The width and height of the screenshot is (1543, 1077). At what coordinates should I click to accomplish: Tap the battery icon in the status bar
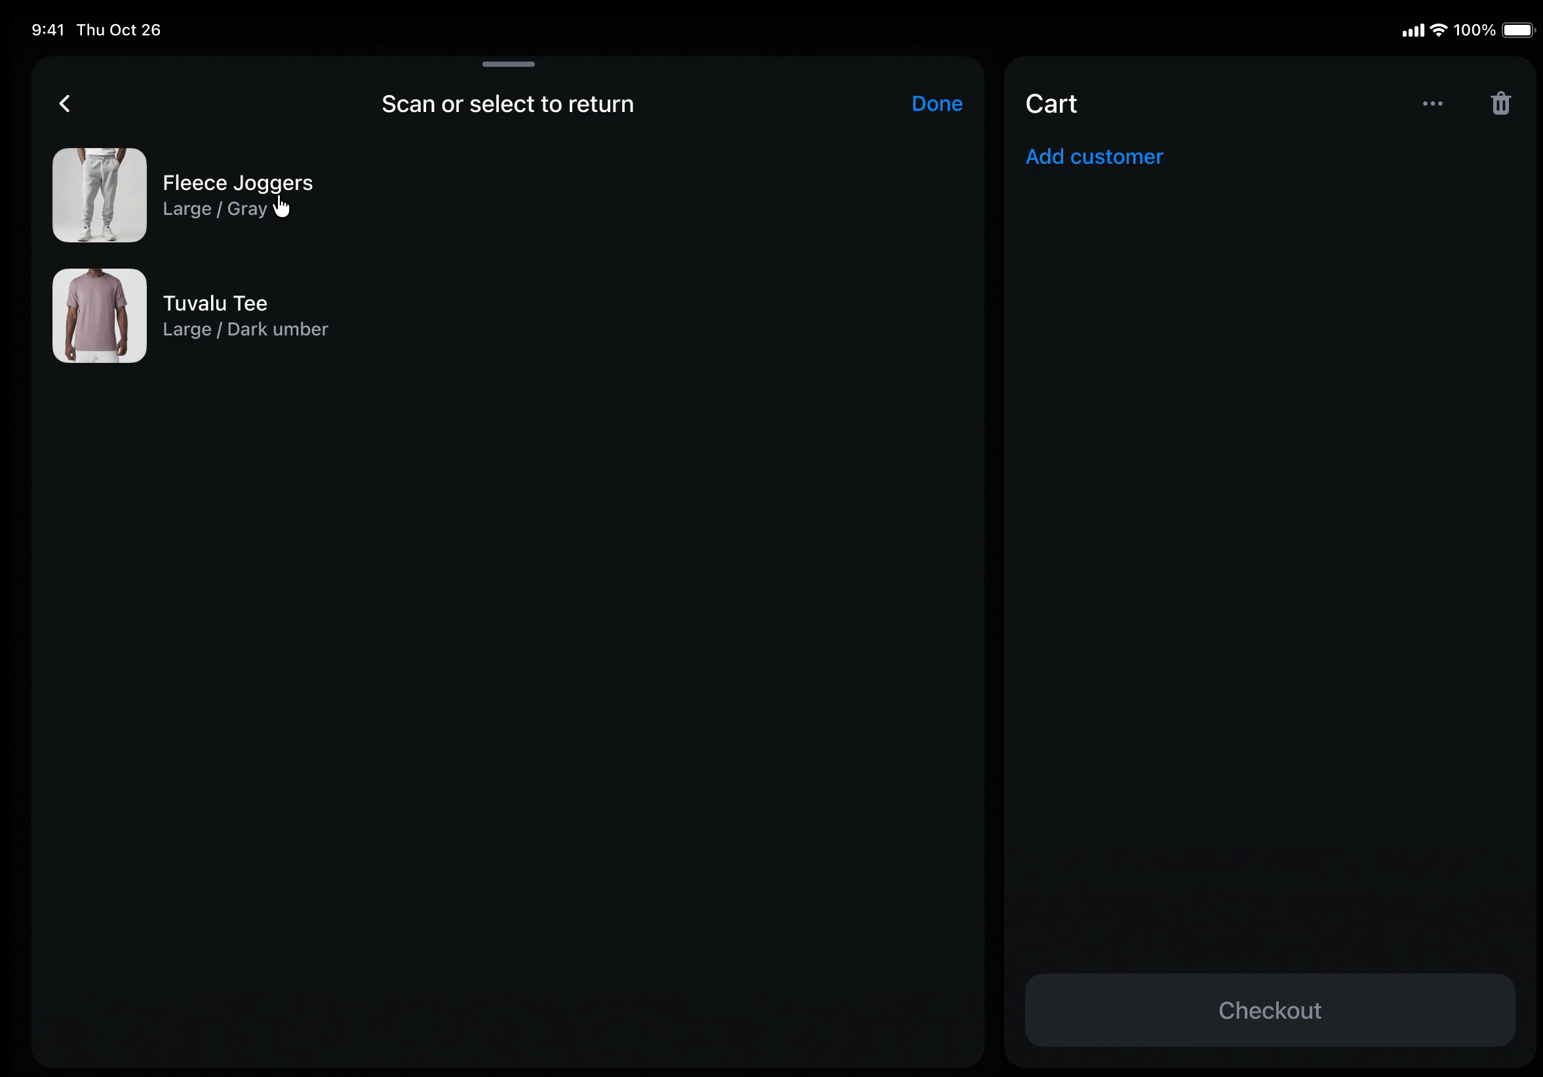coord(1518,30)
